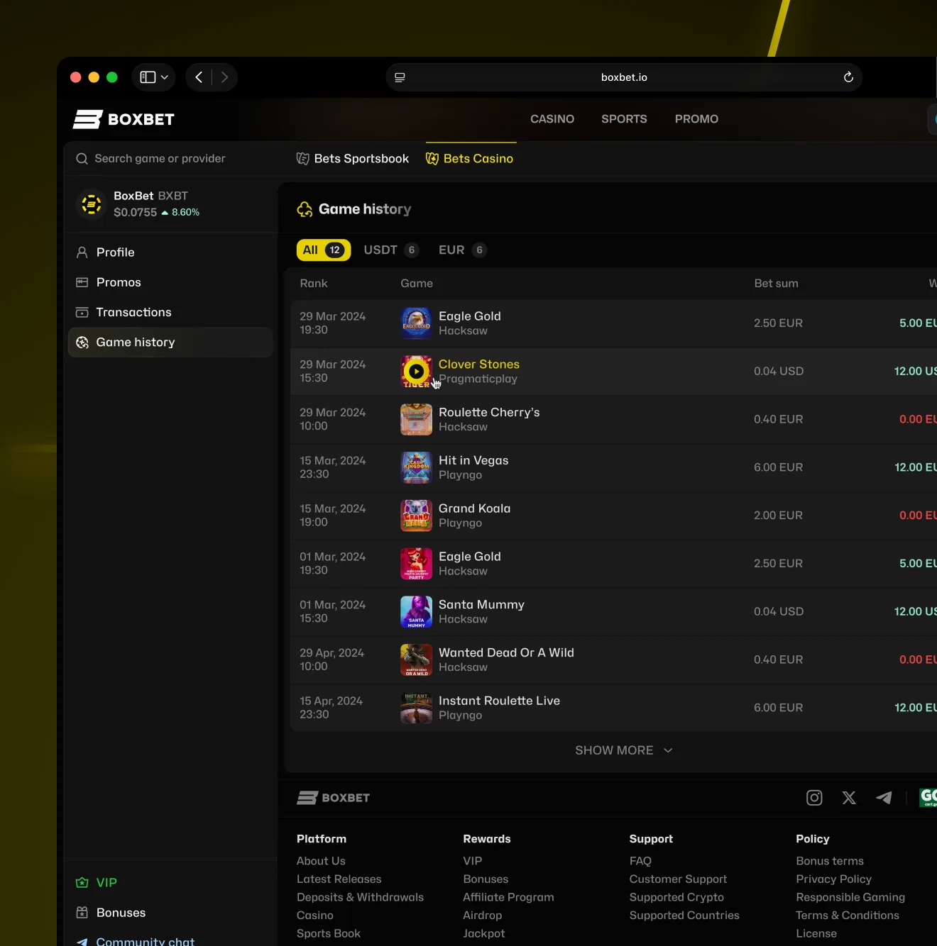This screenshot has width=937, height=946.
Task: Click the Game history heading icon
Action: 305,209
